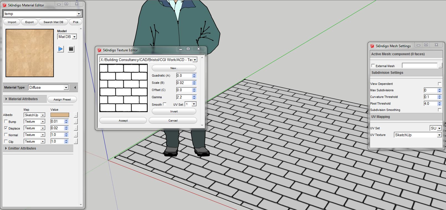Click the SkIndigo Material Editor logo icon
Viewport: 446px width, 210px height.
(x=4, y=5)
